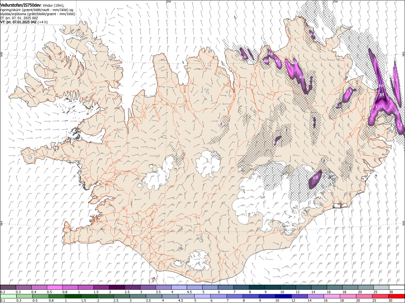
Task: Click the 15W longitude label
Action: pos(335,2)
